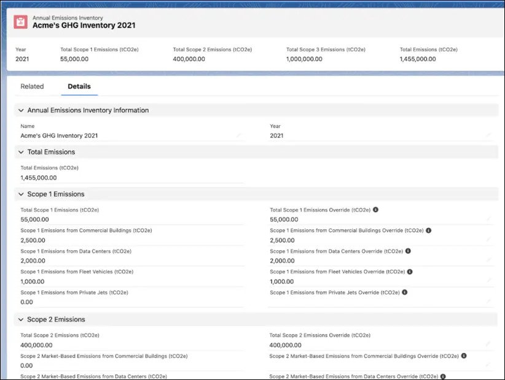Show info for Scope 2 Commercial Buildings Override
505x380 pixels.
[464, 356]
